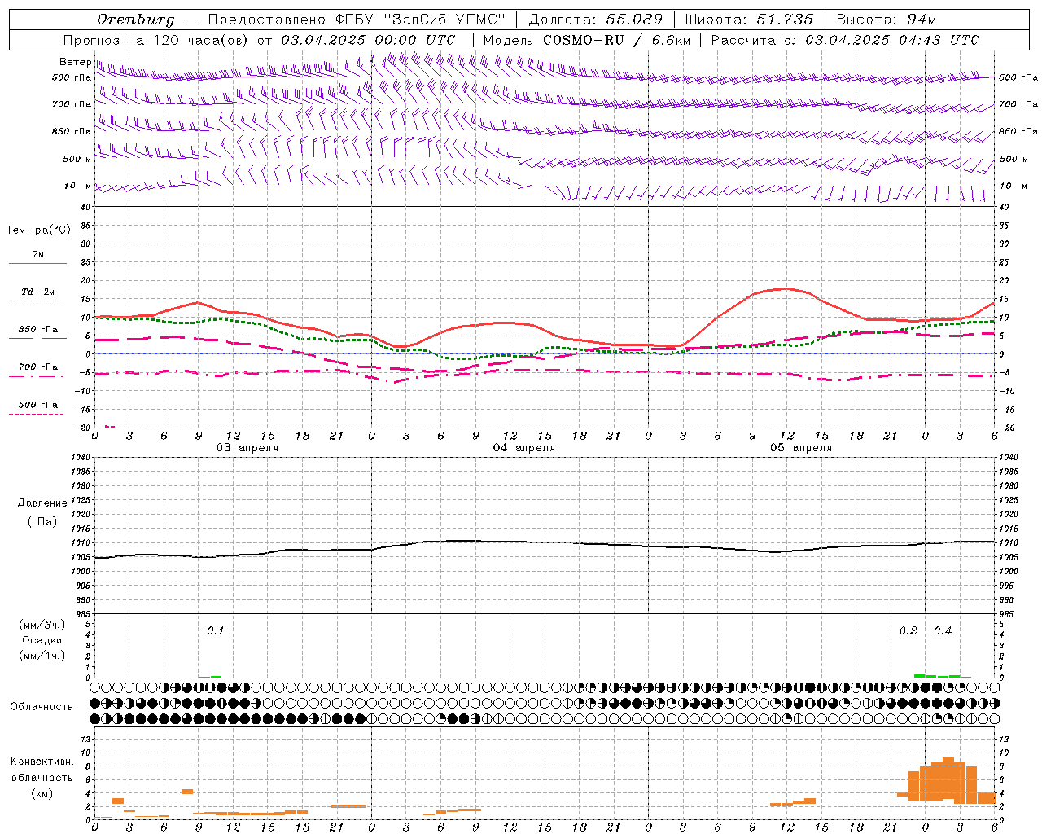This screenshot has width=1042, height=834.
Task: Click the 850 гПа temperature legend entry
Action: point(37,330)
